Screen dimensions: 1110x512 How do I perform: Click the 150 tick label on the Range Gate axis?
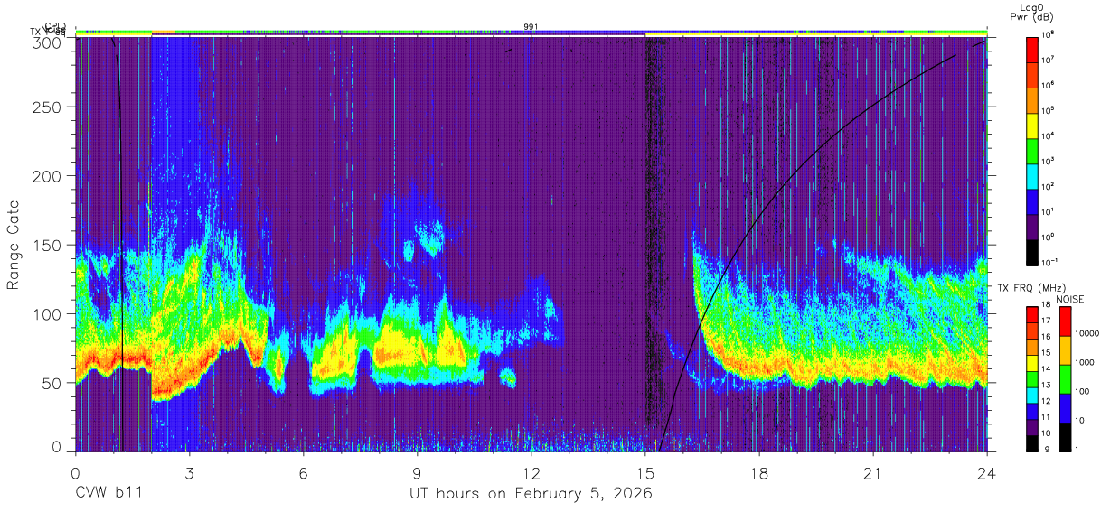tap(49, 245)
